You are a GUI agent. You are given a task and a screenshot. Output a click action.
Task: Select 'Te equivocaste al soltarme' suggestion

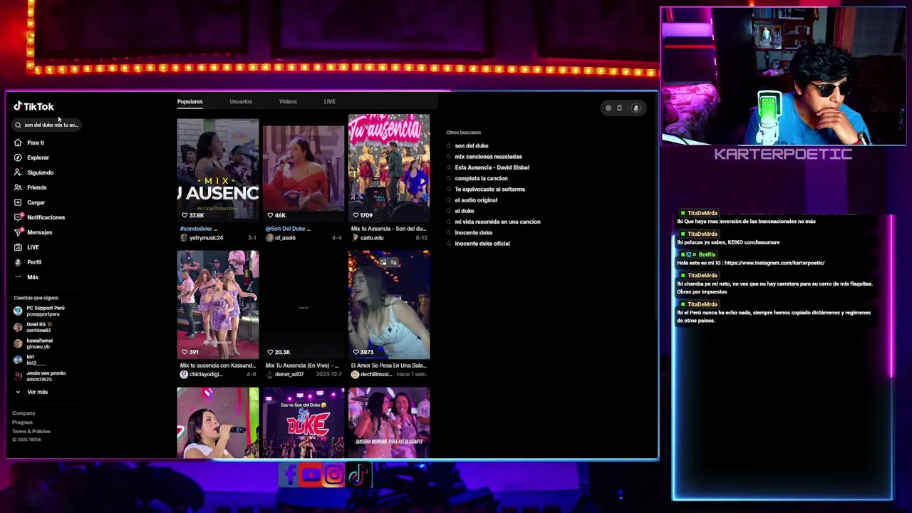(489, 189)
